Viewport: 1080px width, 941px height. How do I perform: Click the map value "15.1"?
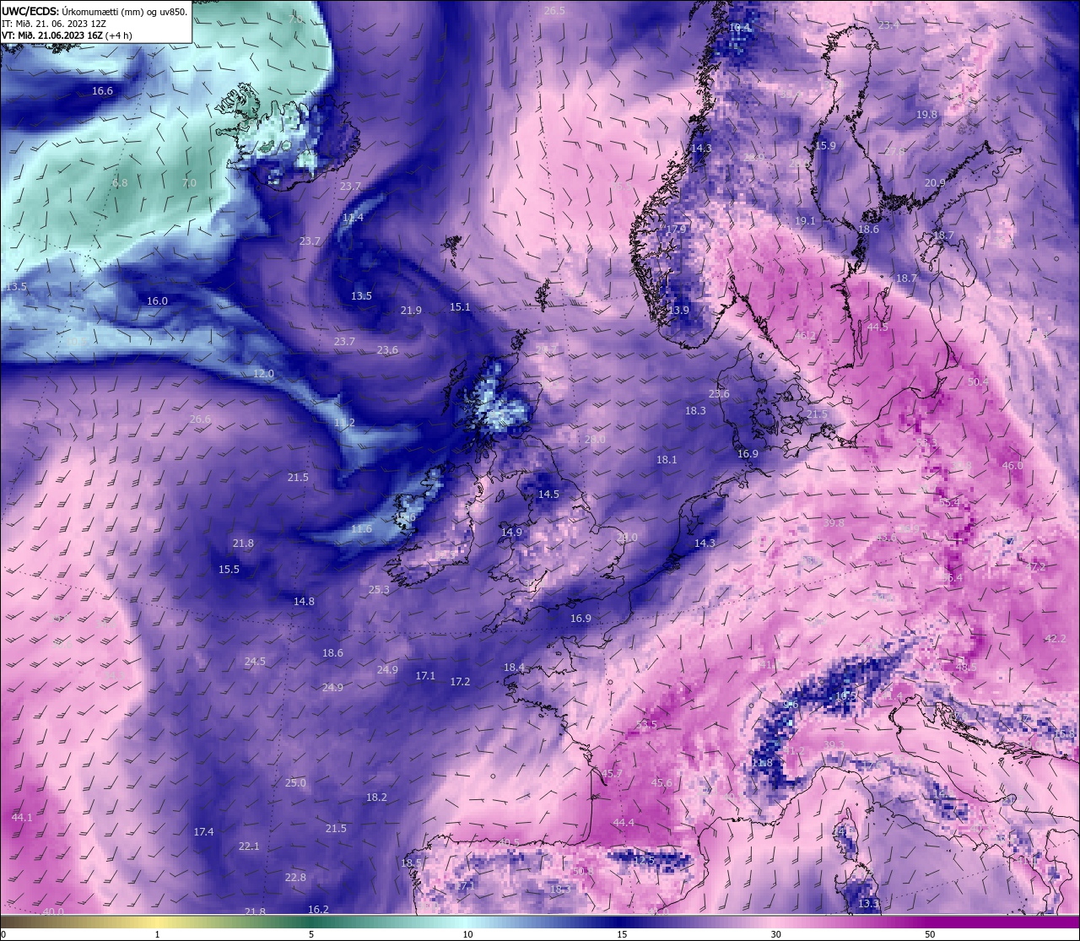[x=460, y=307]
